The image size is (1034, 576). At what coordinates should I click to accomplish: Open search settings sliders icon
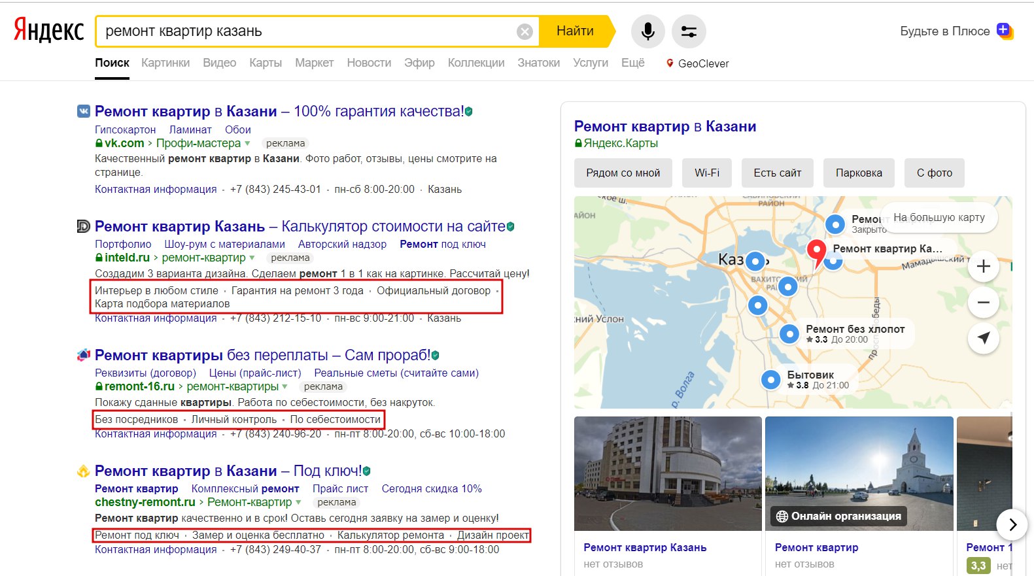pyautogui.click(x=689, y=31)
